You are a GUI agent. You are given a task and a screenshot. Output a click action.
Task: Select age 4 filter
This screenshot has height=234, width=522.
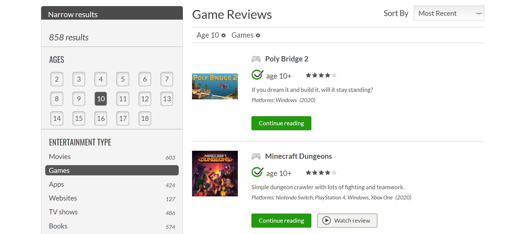pyautogui.click(x=101, y=79)
